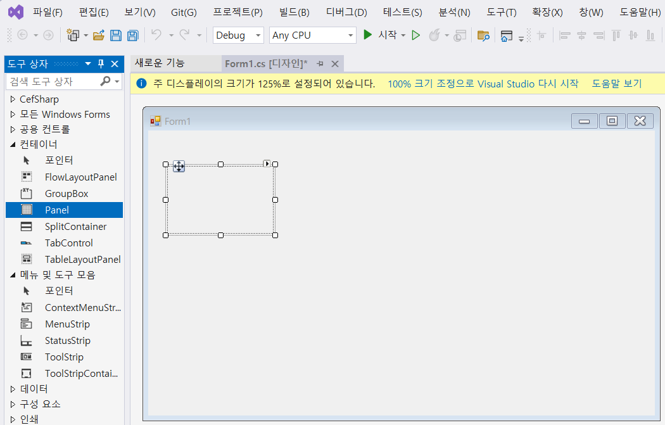Viewport: 665px width, 425px height.
Task: Click the 100% 크기 조정 restart link
Action: 483,84
